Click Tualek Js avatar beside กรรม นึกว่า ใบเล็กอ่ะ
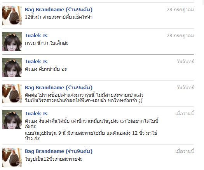Screen dimensions: 204x170 click(12, 42)
